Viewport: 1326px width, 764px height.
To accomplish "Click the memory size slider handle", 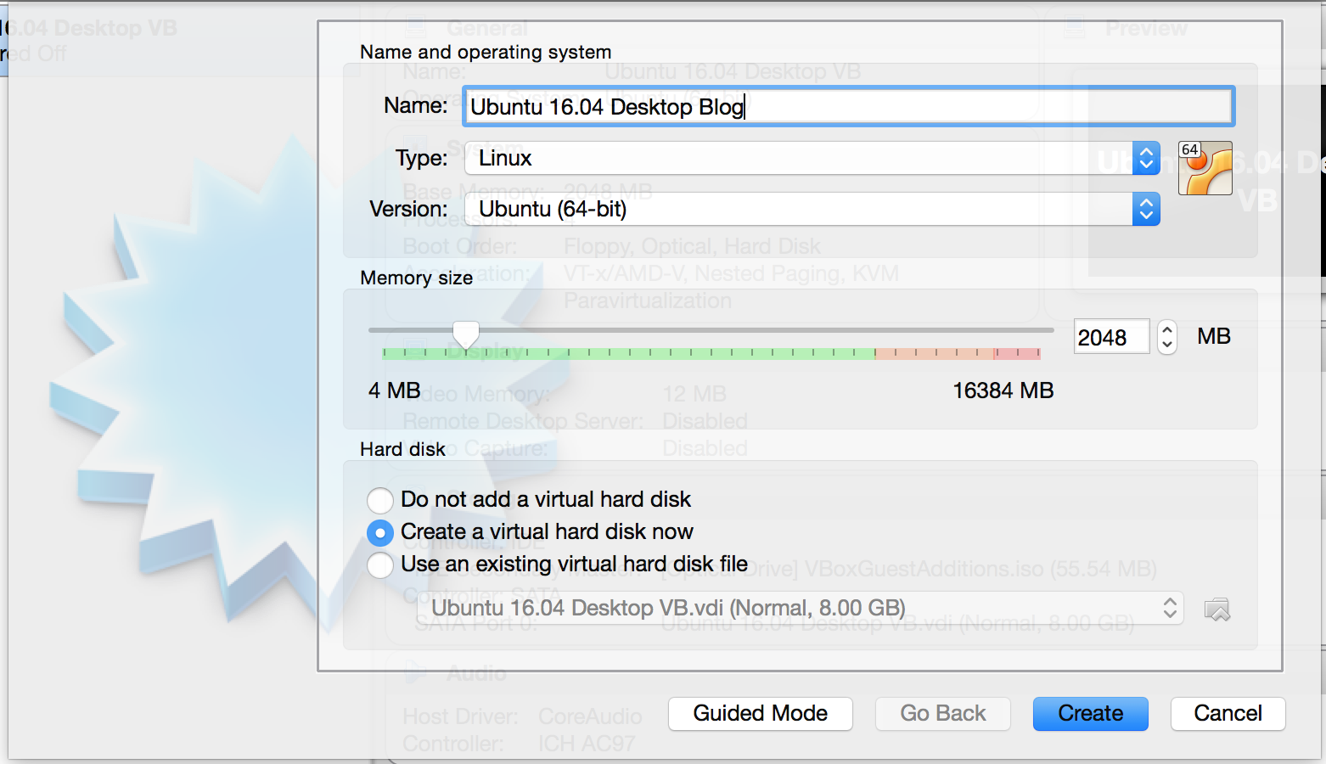I will point(465,334).
